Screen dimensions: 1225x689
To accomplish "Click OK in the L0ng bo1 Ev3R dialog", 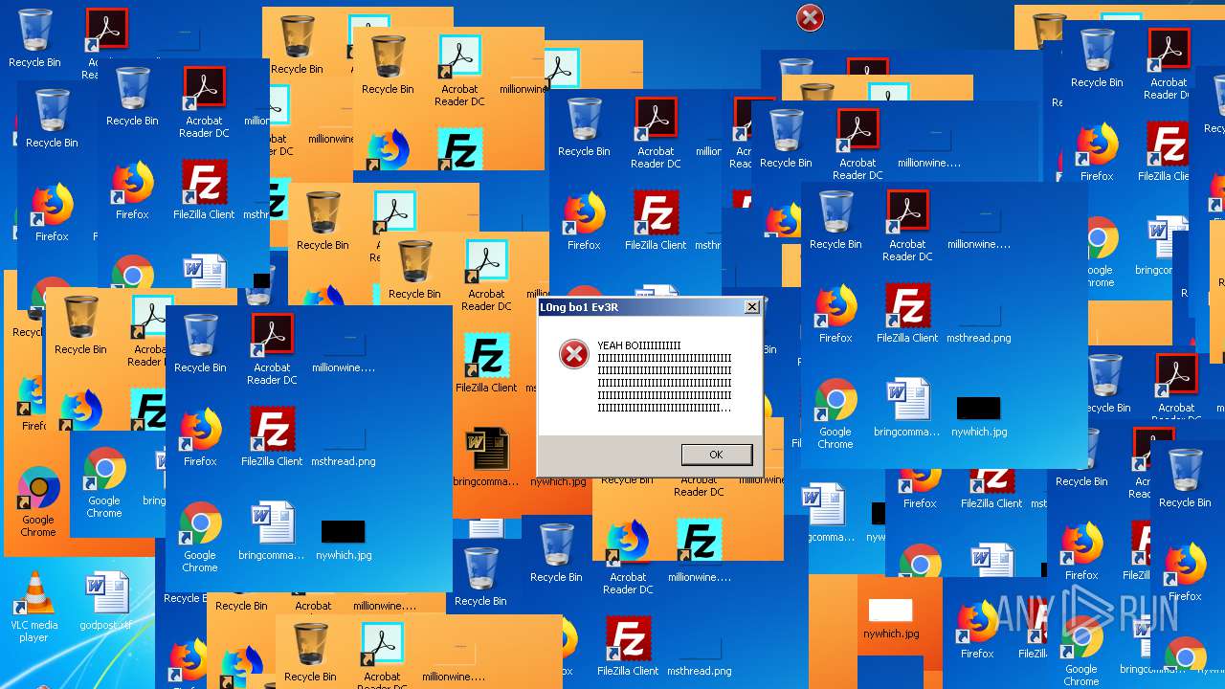I will (717, 455).
